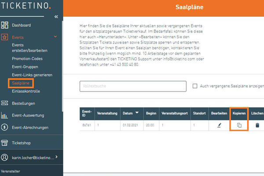Click the Ticketshop store icon
The width and height of the screenshot is (264, 176).
click(5, 143)
